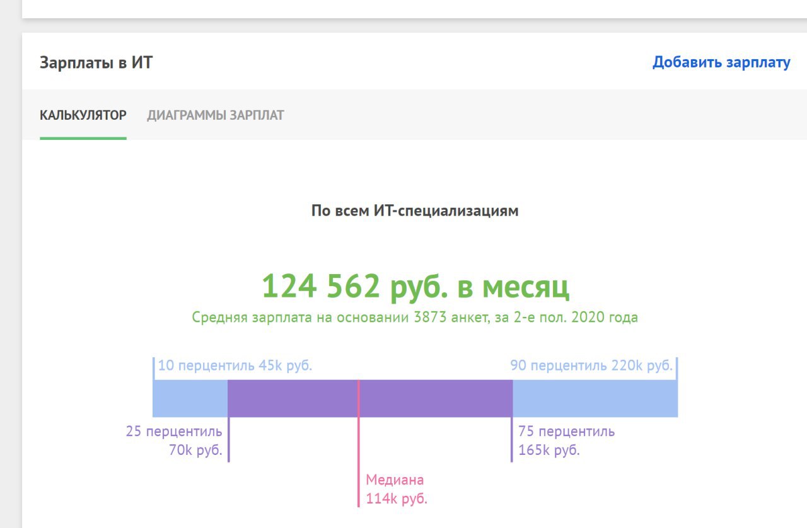The height and width of the screenshot is (528, 807).
Task: Click purple bar segment right of median
Action: click(435, 398)
